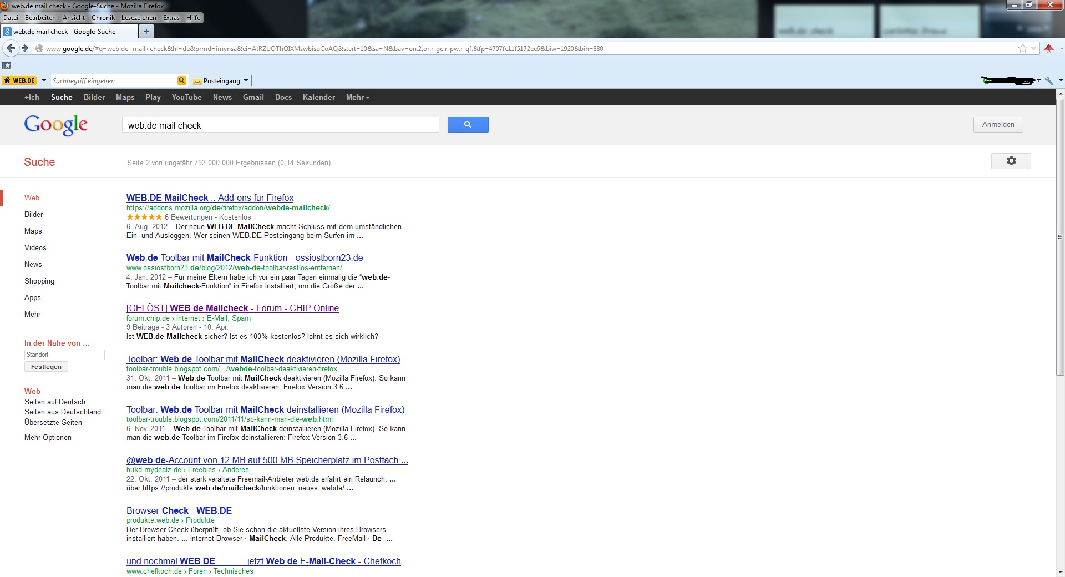1065x577 pixels.
Task: Open the Chefkoch 'Web.de E-Mail-Check' result
Action: click(x=268, y=561)
